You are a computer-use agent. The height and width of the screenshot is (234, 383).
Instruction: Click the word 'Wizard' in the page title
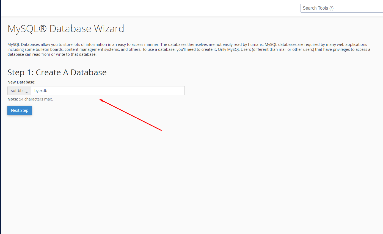(109, 29)
